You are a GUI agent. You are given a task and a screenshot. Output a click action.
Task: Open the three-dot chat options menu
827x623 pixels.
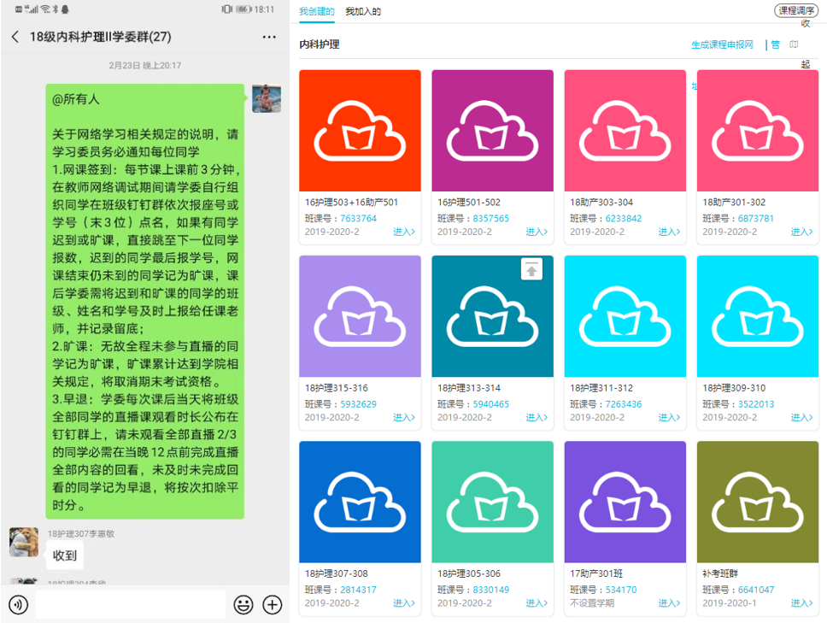point(269,37)
